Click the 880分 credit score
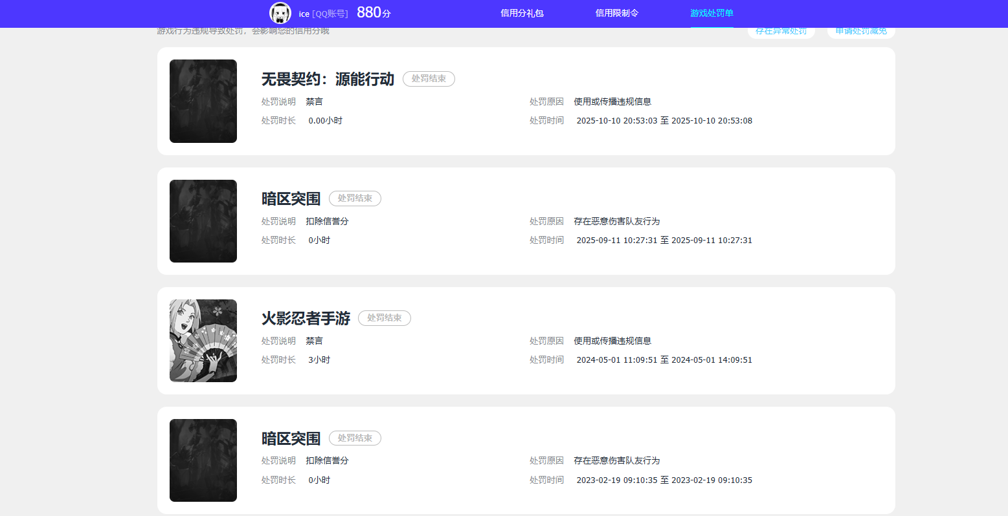This screenshot has width=1008, height=516. tap(374, 12)
